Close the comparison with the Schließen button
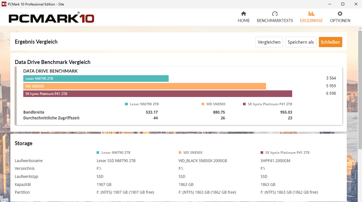The width and height of the screenshot is (362, 202). click(x=330, y=42)
